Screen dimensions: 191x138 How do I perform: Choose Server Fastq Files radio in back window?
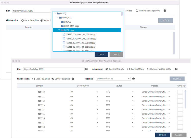42,20
